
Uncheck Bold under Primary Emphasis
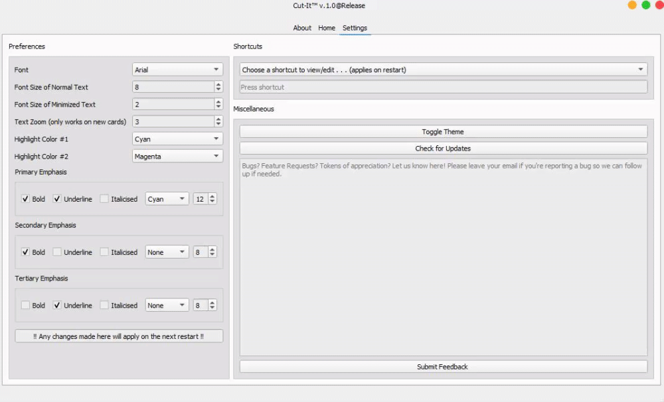(x=25, y=199)
